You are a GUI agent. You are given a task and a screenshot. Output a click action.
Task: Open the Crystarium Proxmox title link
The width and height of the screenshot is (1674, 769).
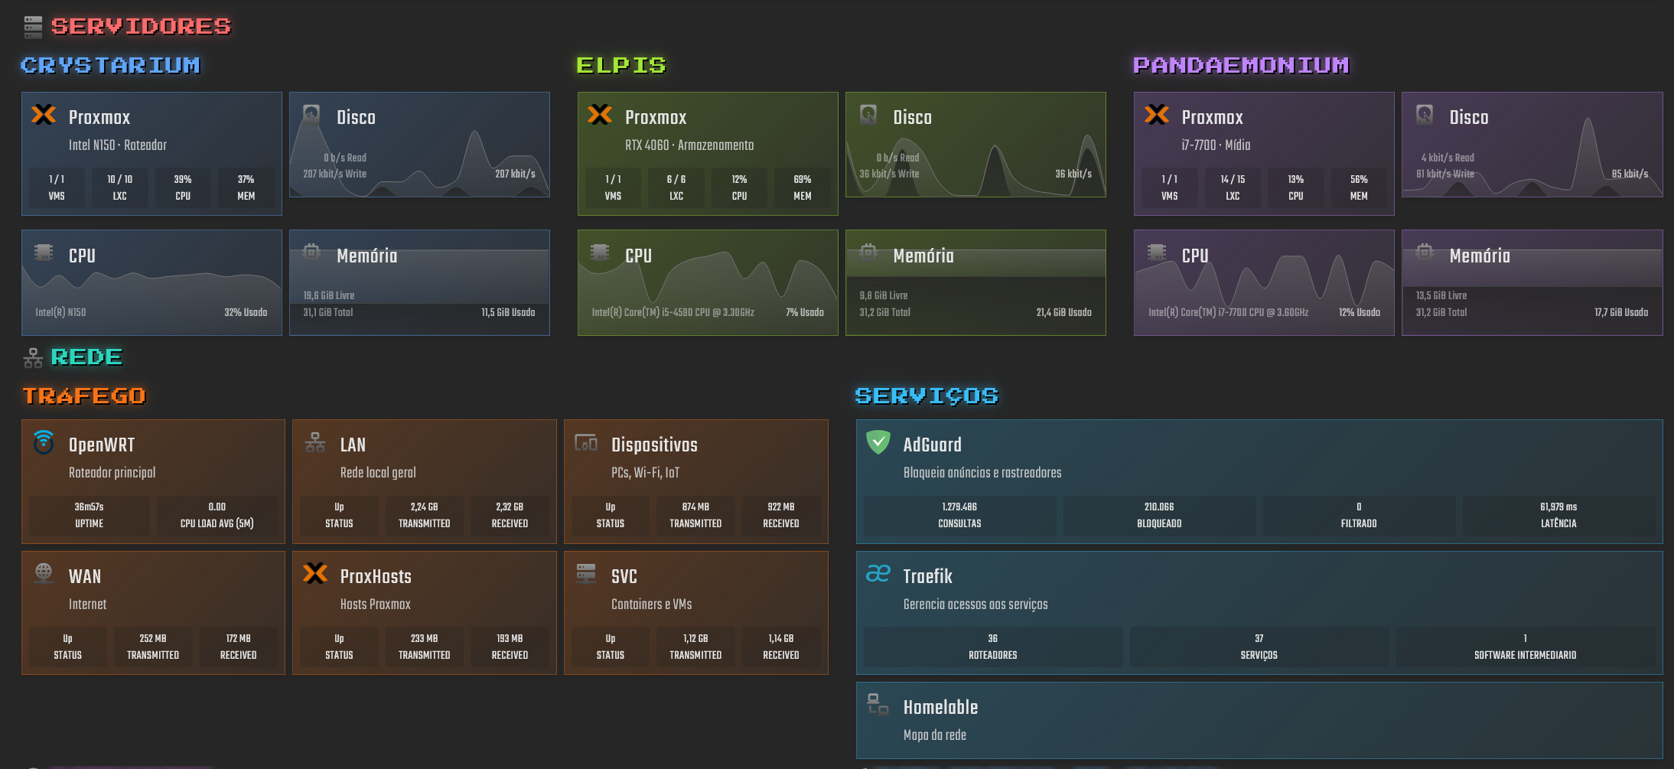tap(99, 117)
